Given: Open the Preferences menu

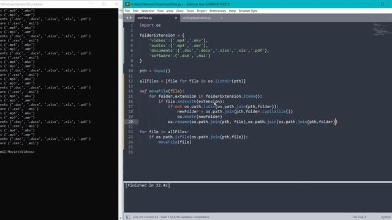Looking at the screenshot, I should coord(218,11).
